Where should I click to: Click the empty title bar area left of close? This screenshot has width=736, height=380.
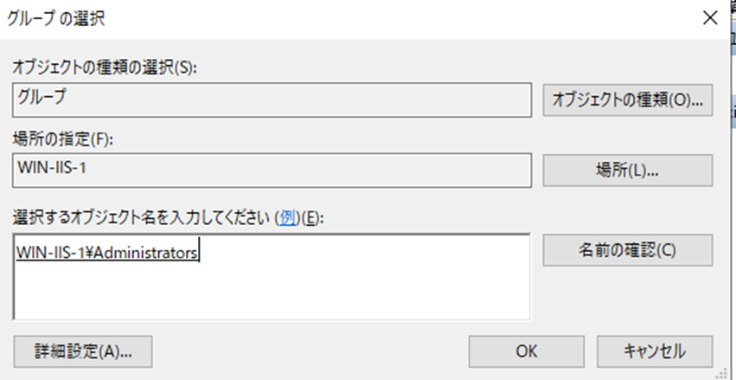432,17
